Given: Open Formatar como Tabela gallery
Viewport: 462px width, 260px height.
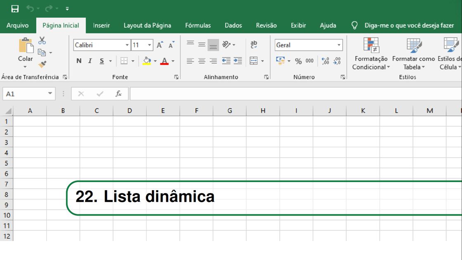Looking at the screenshot, I should (x=413, y=54).
